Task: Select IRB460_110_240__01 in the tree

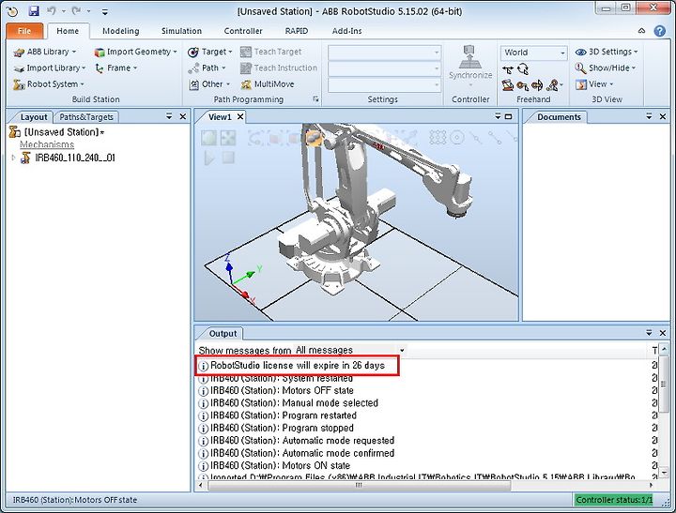Action: tap(75, 158)
